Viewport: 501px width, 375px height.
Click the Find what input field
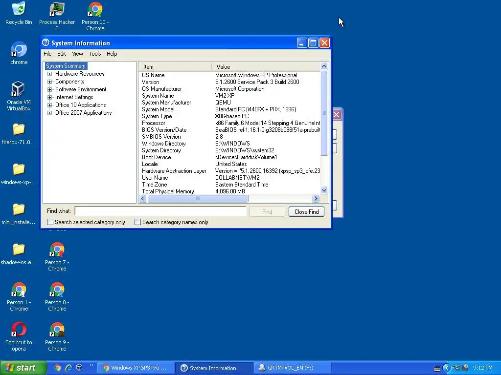tap(160, 211)
